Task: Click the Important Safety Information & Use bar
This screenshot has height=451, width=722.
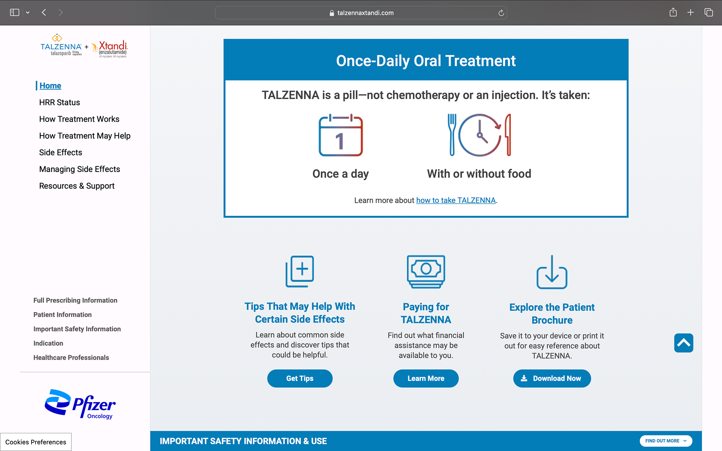Action: coord(426,441)
